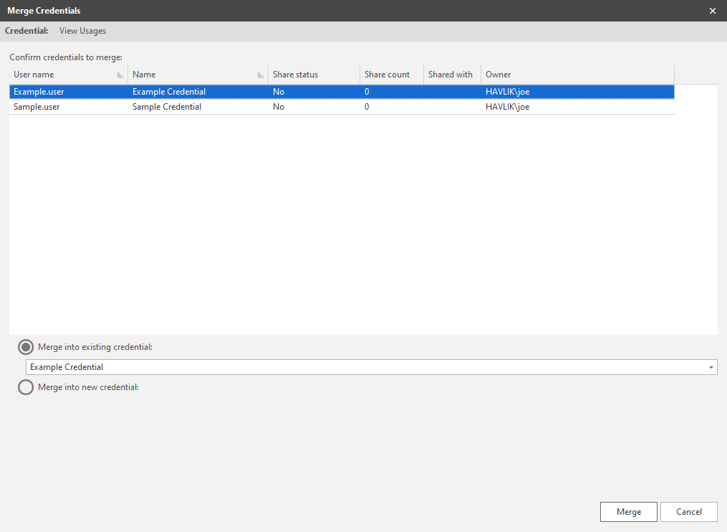Click the Shared with column header
Screen dimensions: 727x532
pyautogui.click(x=451, y=75)
